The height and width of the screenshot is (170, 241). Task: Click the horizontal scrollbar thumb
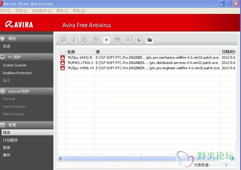pyautogui.click(x=141, y=159)
